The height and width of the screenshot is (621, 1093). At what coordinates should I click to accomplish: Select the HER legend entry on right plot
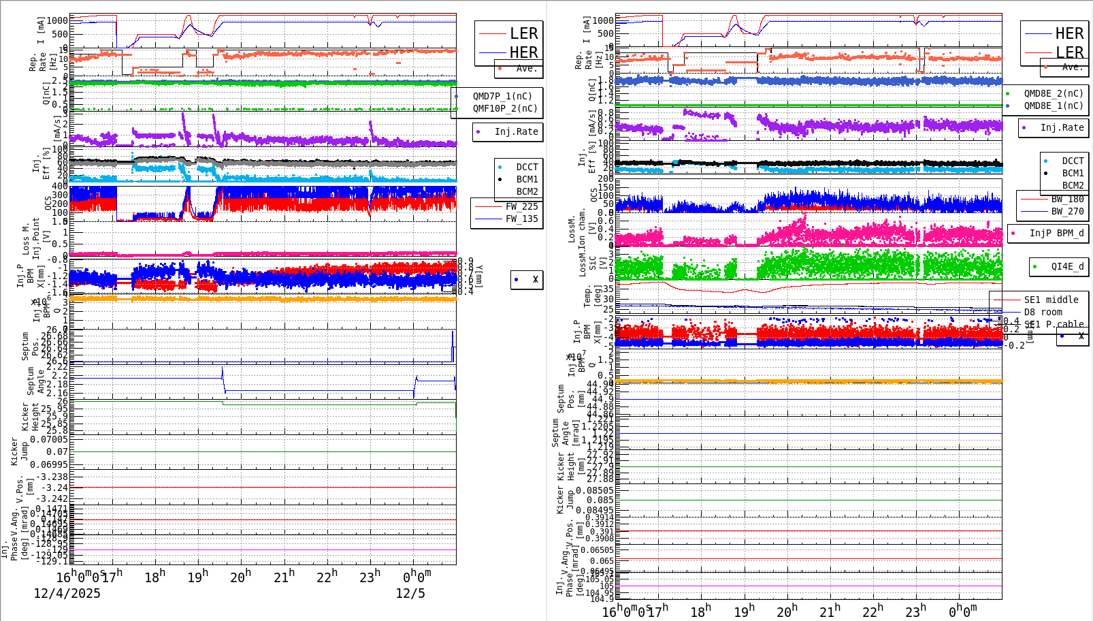point(1068,33)
